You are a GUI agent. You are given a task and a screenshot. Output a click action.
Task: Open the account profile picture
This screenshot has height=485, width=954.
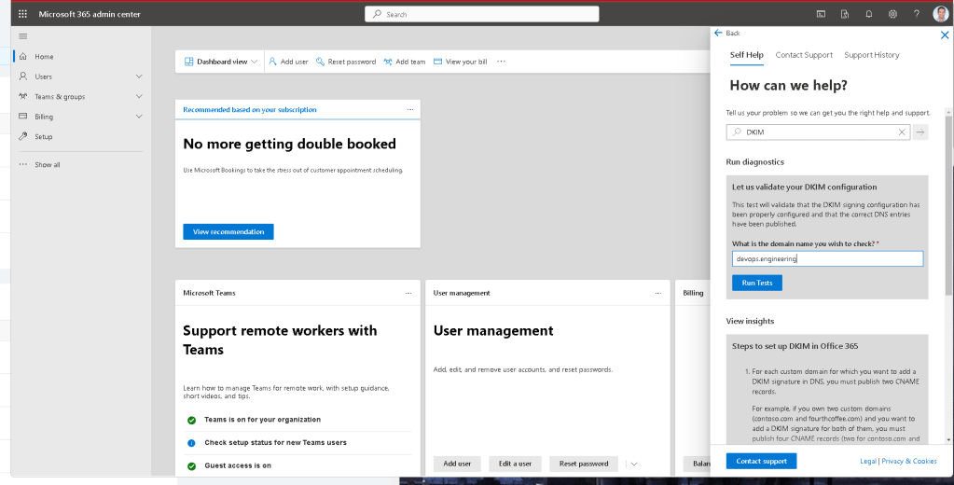click(941, 14)
